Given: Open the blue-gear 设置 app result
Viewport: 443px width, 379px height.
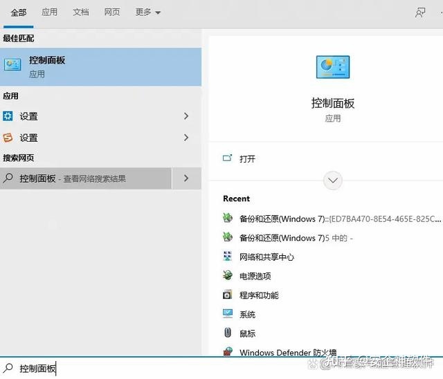Looking at the screenshot, I should pos(100,116).
